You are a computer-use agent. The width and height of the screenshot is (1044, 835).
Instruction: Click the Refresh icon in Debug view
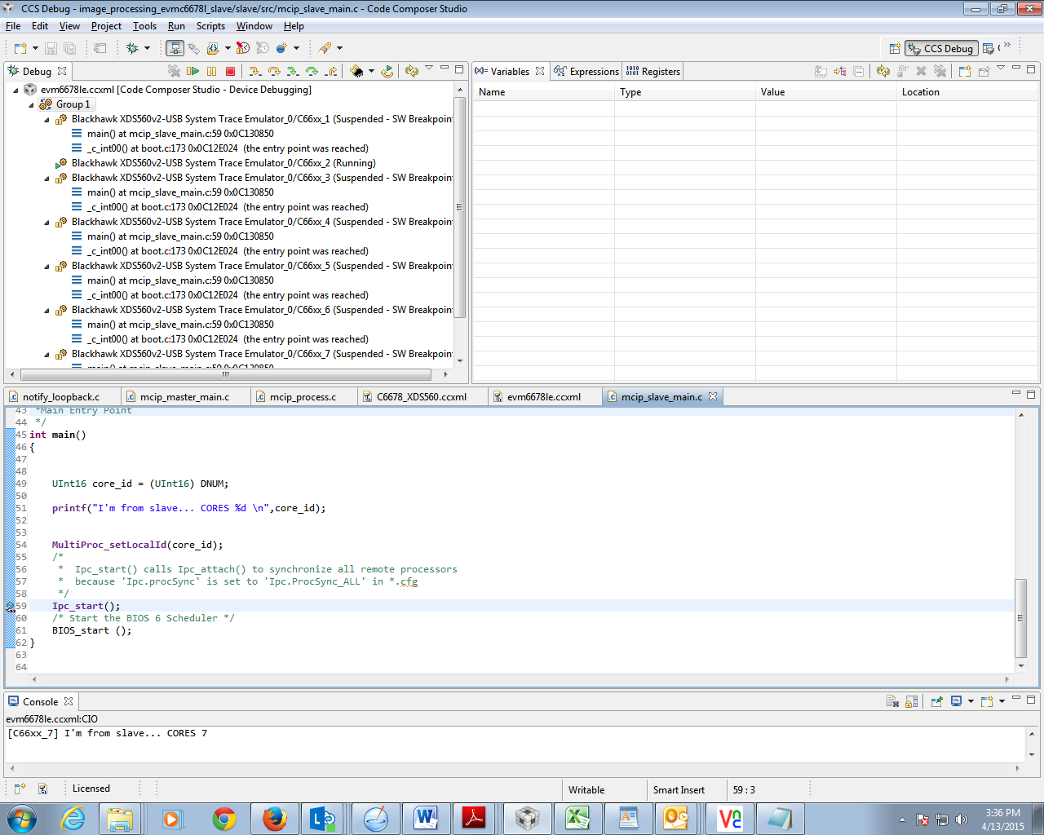412,71
